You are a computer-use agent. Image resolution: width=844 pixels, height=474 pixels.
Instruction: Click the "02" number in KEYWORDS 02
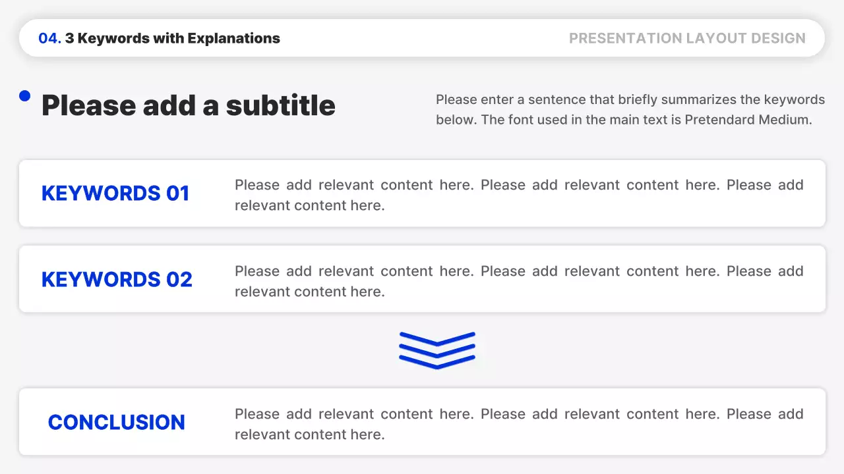[x=179, y=279]
